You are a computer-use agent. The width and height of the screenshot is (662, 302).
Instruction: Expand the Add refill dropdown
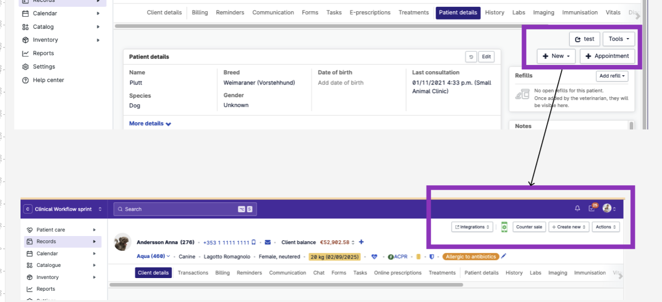click(x=612, y=76)
